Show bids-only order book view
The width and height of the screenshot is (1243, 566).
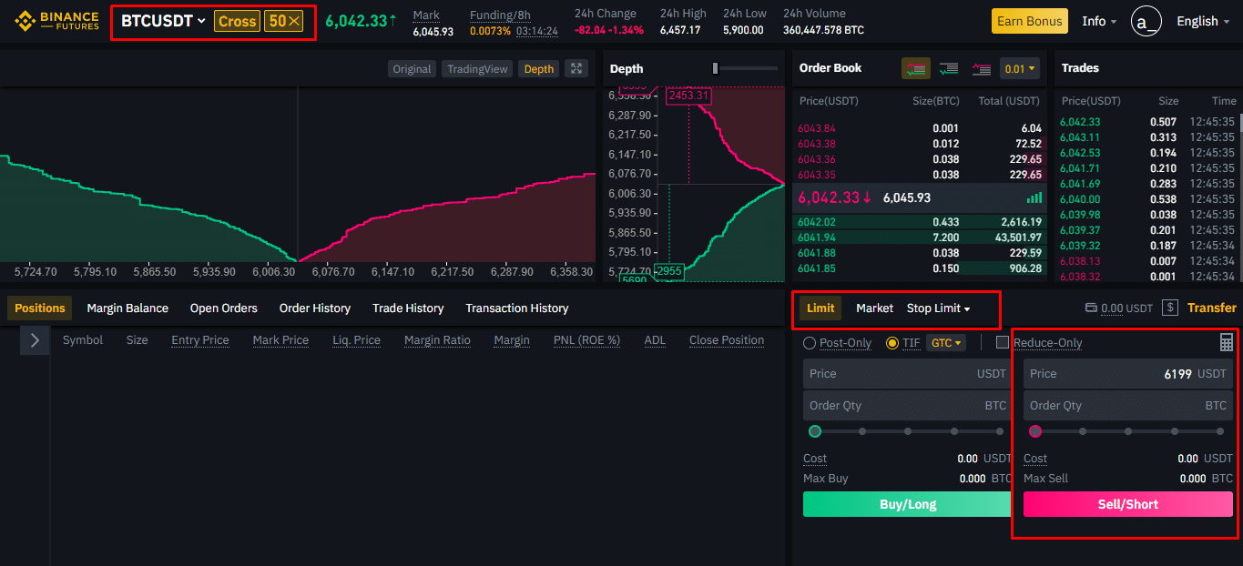click(x=949, y=68)
